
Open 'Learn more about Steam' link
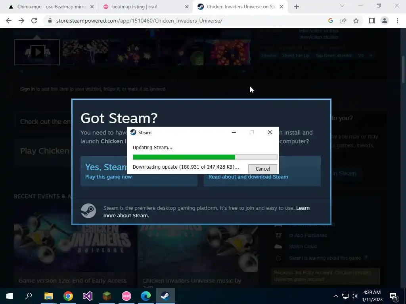pyautogui.click(x=206, y=212)
